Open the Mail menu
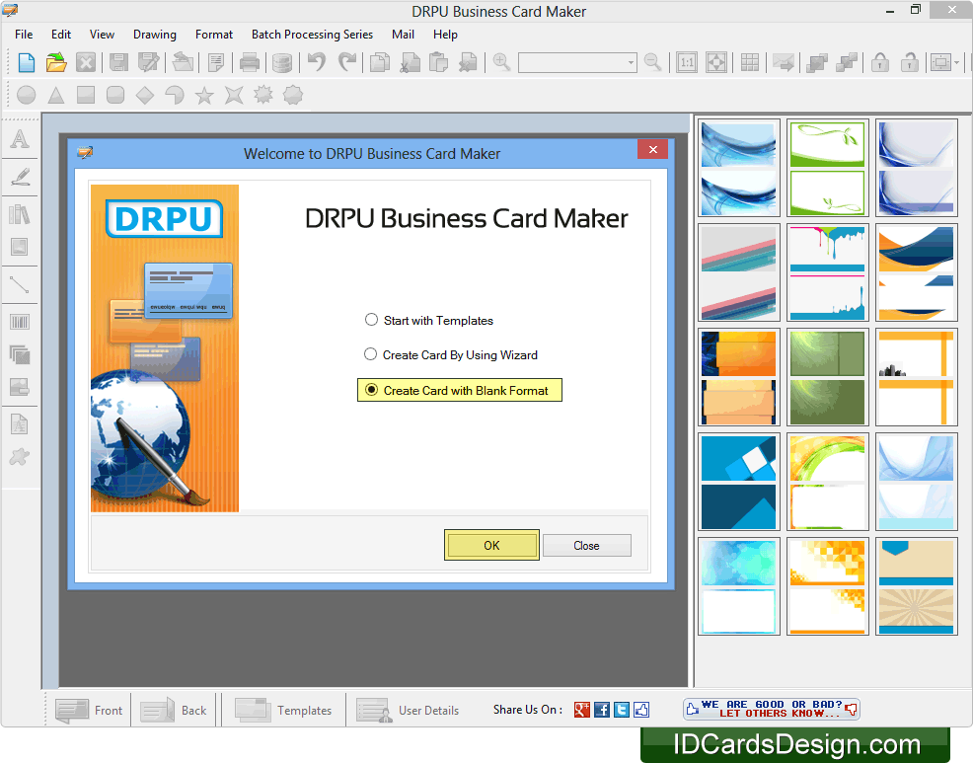 click(403, 35)
